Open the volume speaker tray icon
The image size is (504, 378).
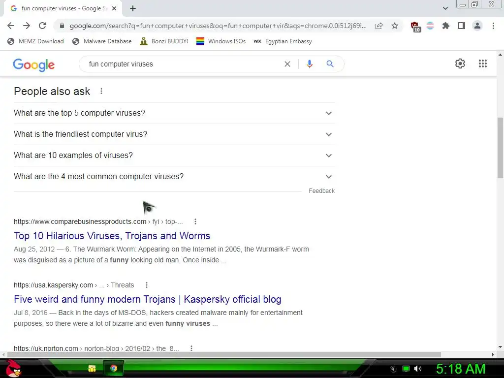(417, 369)
